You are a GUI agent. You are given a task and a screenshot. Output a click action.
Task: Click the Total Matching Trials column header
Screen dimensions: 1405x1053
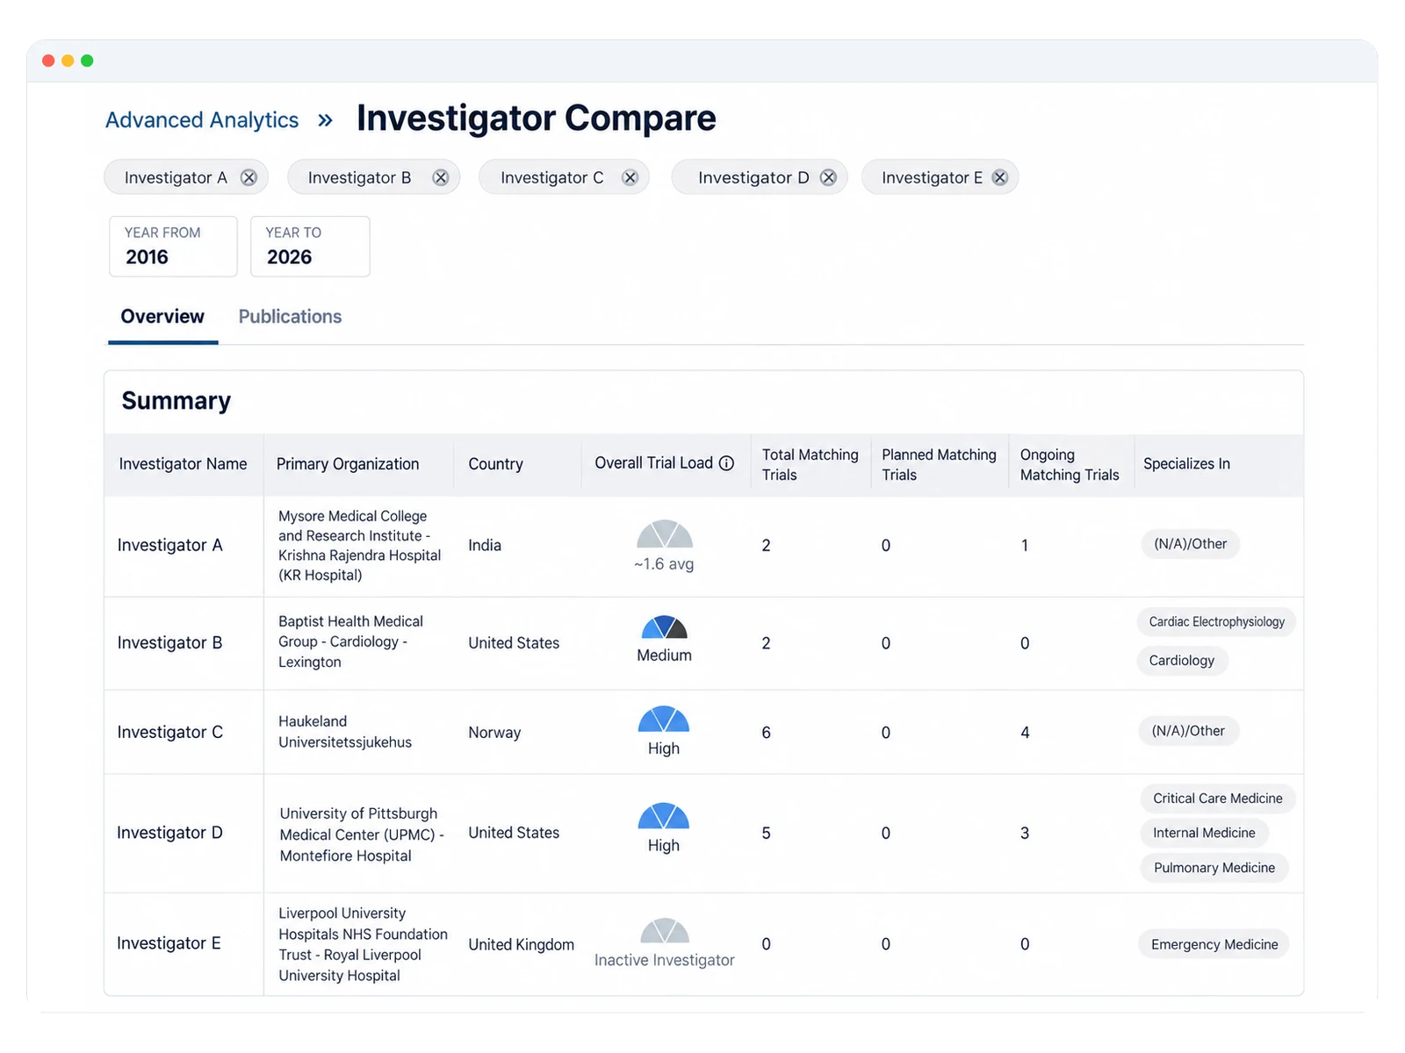pos(810,465)
